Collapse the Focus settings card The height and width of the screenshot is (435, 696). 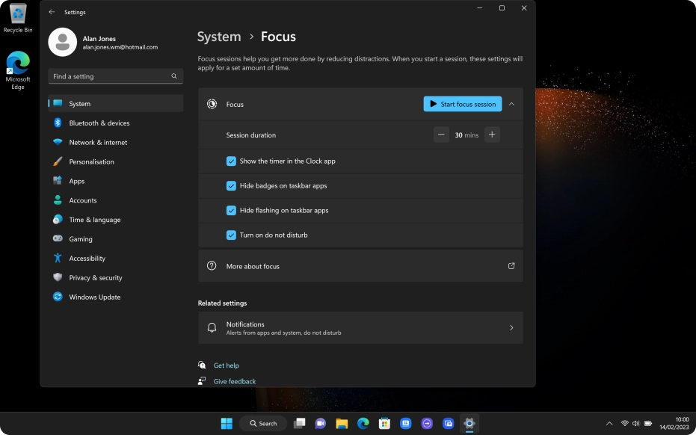[511, 104]
